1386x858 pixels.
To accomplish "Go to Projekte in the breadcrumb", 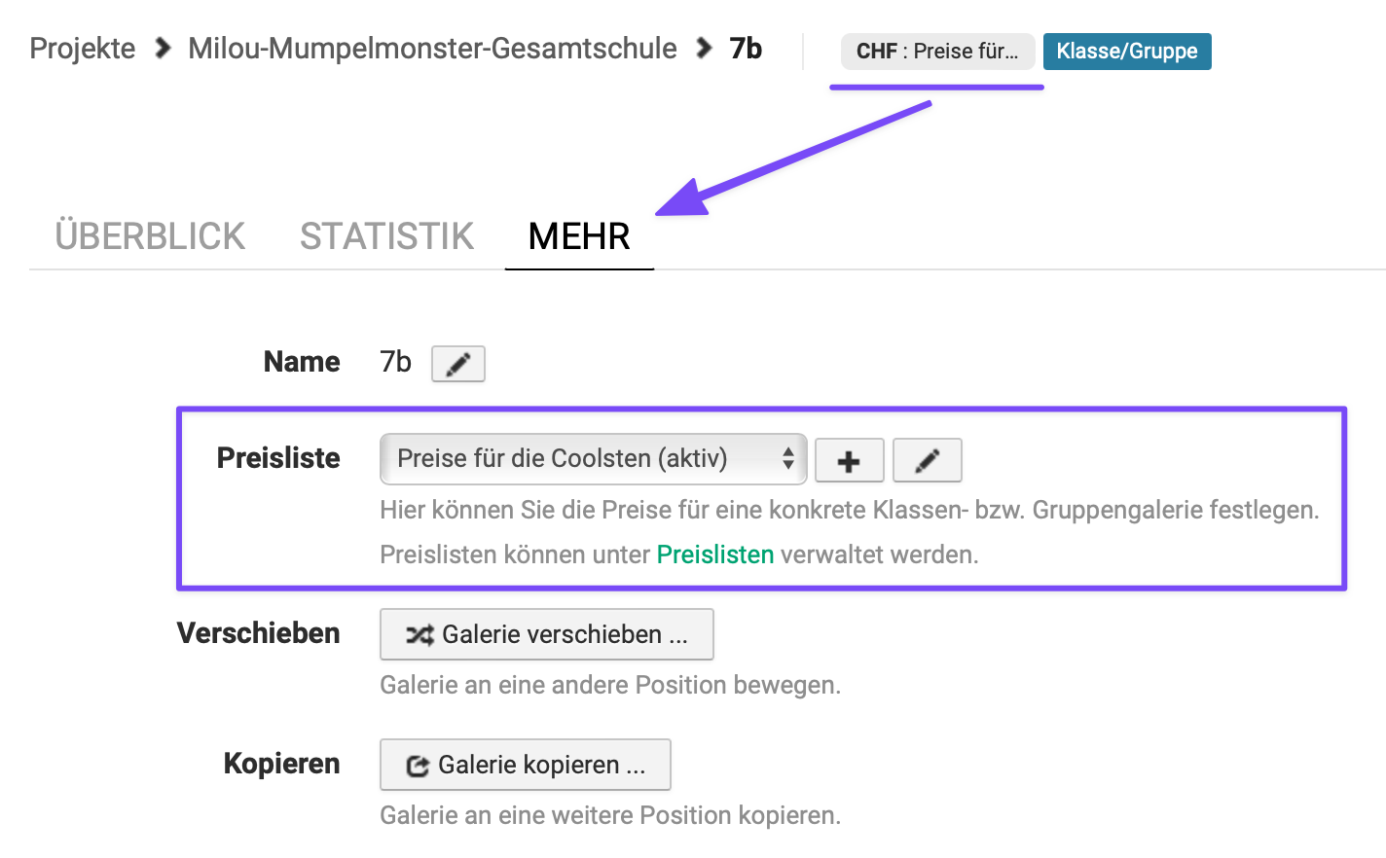I will 83,49.
